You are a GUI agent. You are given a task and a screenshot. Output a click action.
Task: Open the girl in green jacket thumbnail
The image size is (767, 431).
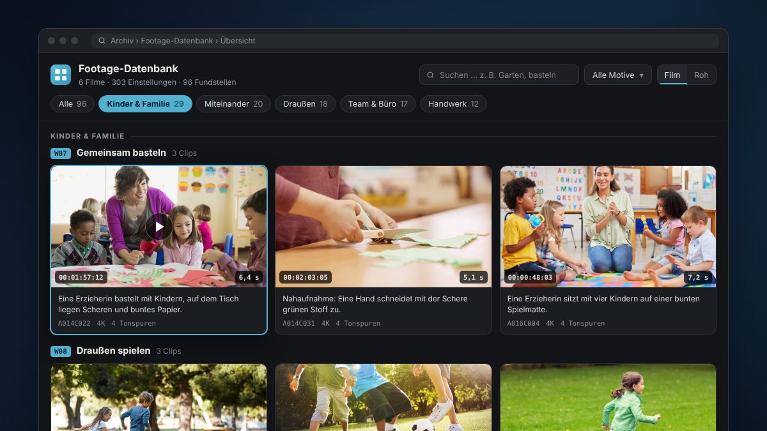608,397
